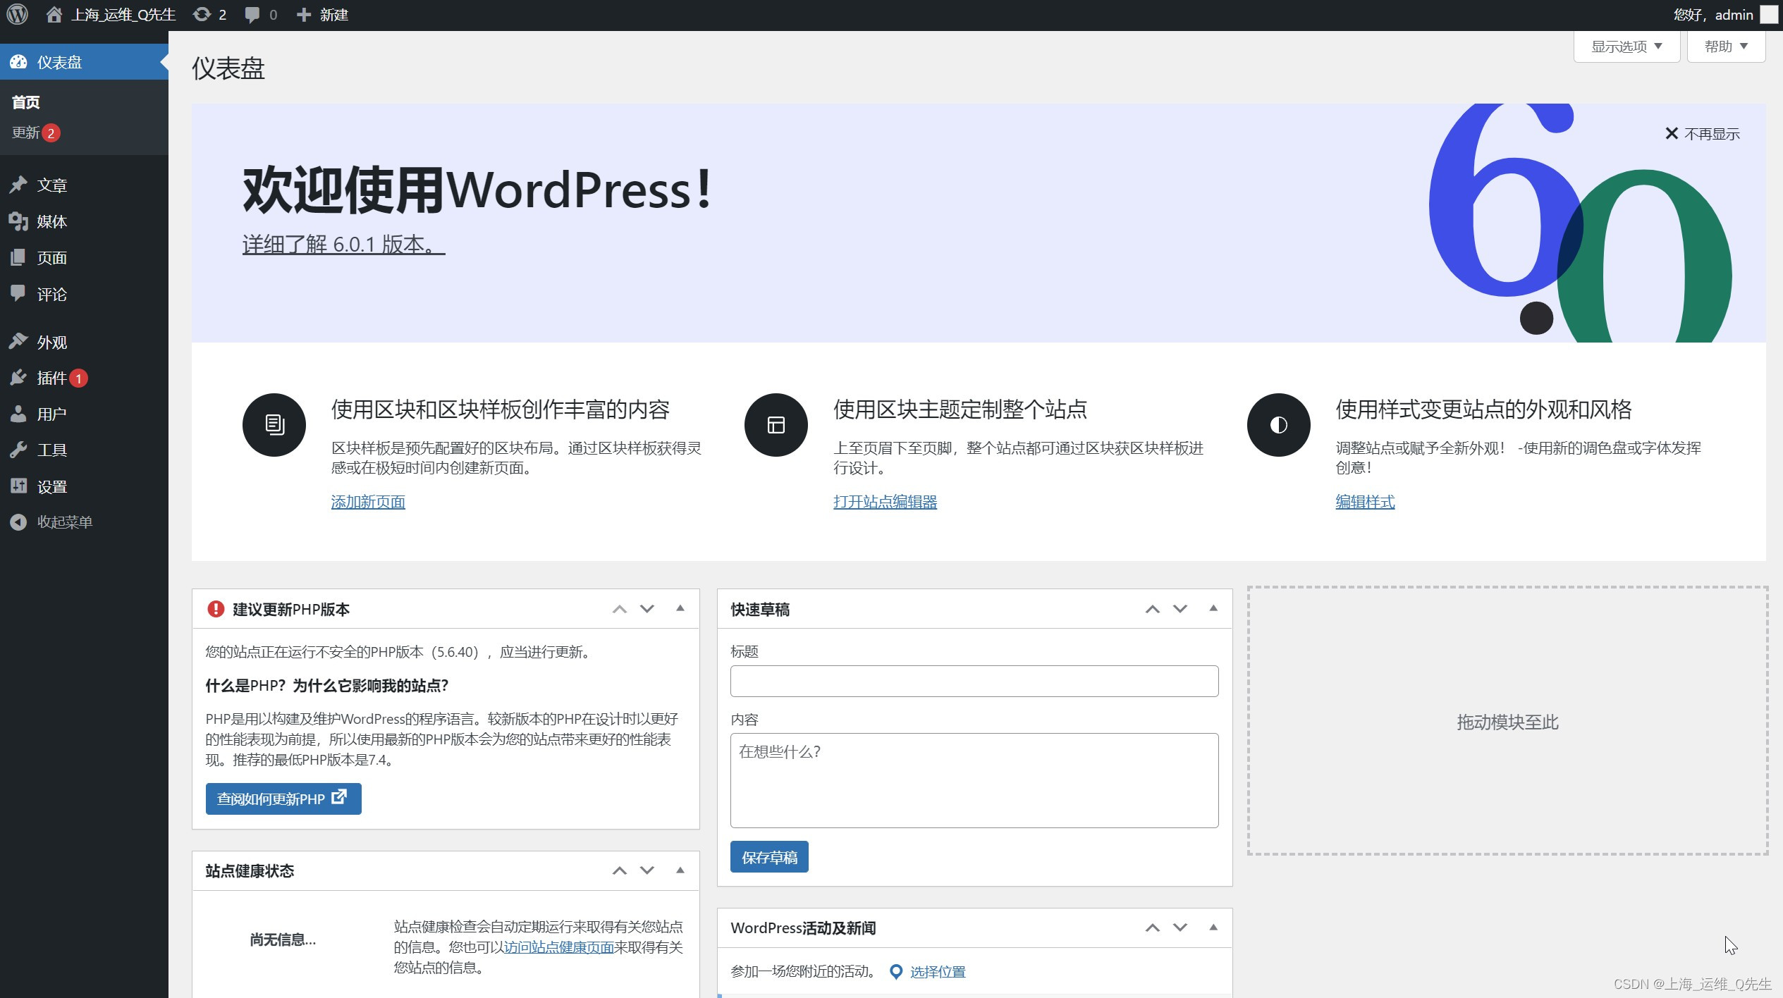Open 访问站点健康页面 link
1783x998 pixels.
[559, 947]
